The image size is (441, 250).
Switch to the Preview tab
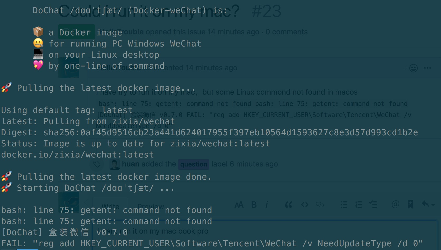150,206
